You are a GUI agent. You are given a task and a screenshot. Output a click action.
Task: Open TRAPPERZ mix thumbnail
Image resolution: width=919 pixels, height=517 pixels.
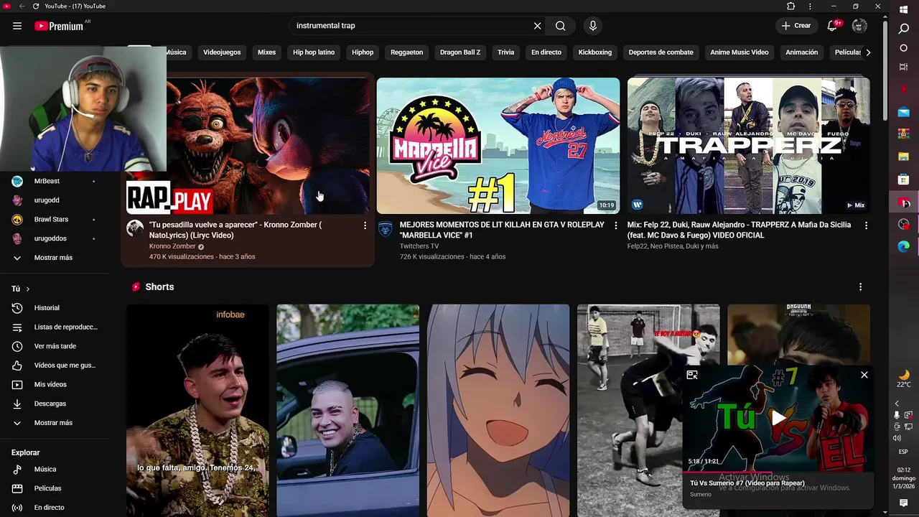tap(749, 146)
